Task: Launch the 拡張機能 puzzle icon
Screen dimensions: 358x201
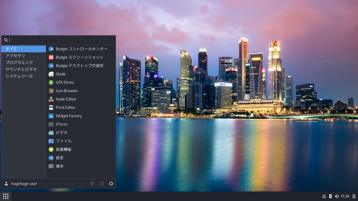Action: [x=51, y=149]
